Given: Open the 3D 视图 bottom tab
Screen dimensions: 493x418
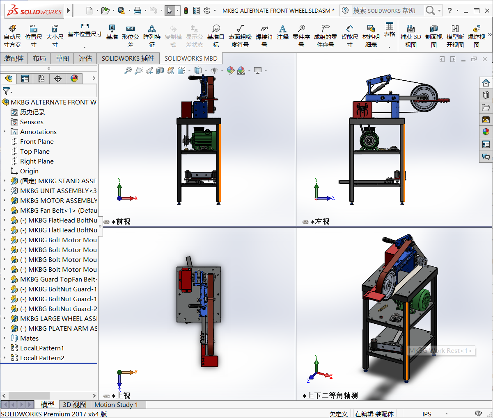Looking at the screenshot, I should [x=74, y=404].
